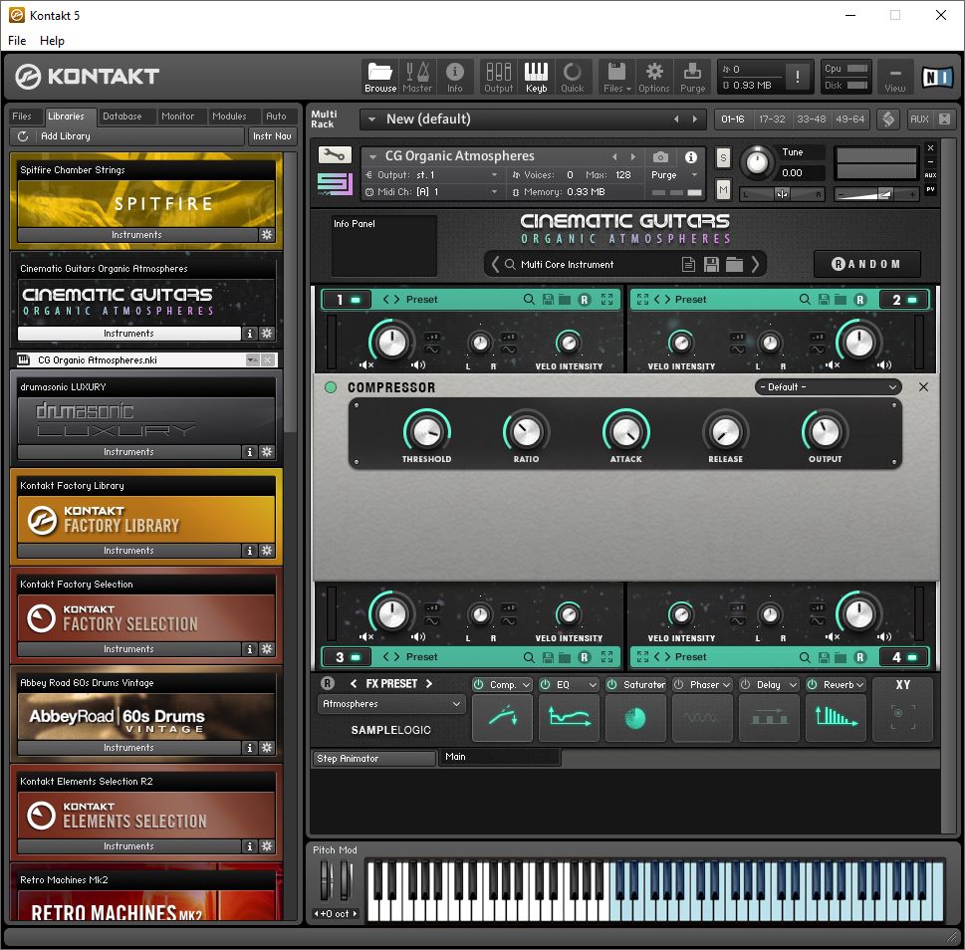Disable the Reverb effect power button

(813, 684)
